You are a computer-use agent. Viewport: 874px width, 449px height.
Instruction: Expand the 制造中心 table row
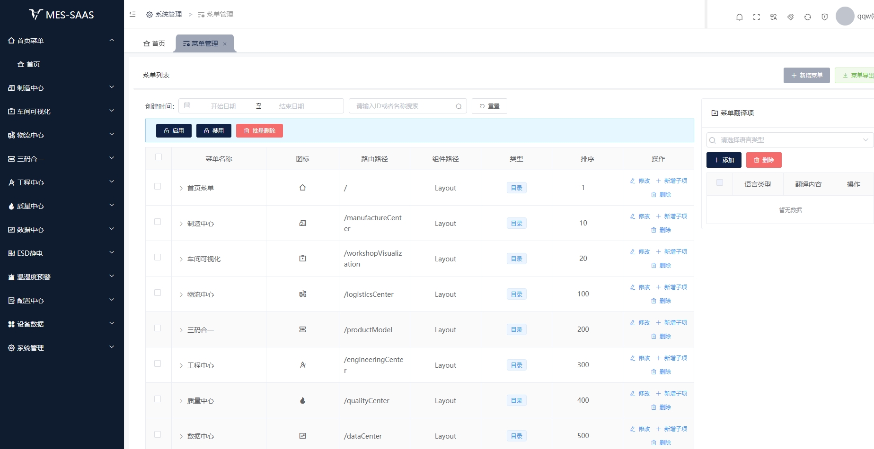tap(181, 224)
